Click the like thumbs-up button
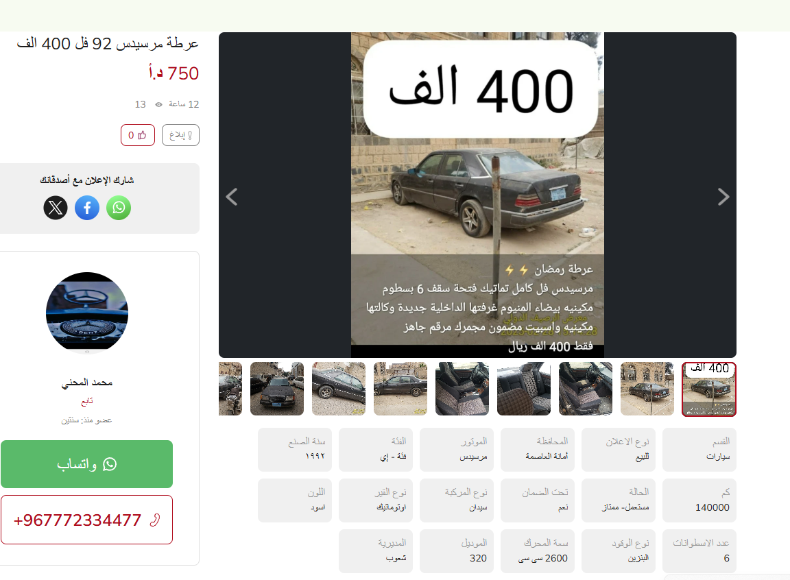Viewport: 790px width, 580px height. [138, 135]
